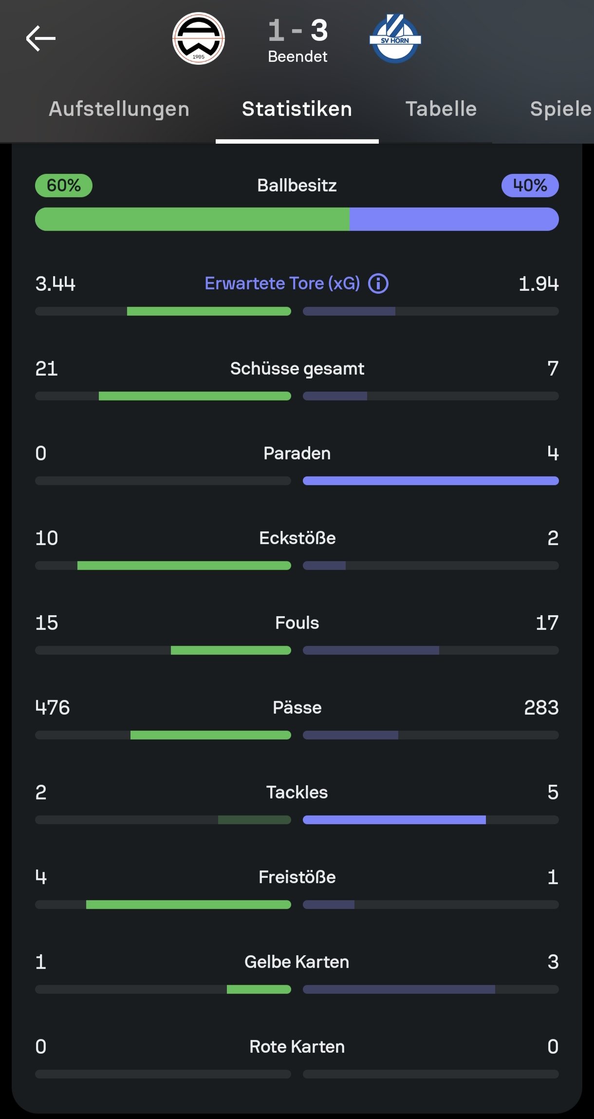Tap the back arrow icon

[41, 38]
